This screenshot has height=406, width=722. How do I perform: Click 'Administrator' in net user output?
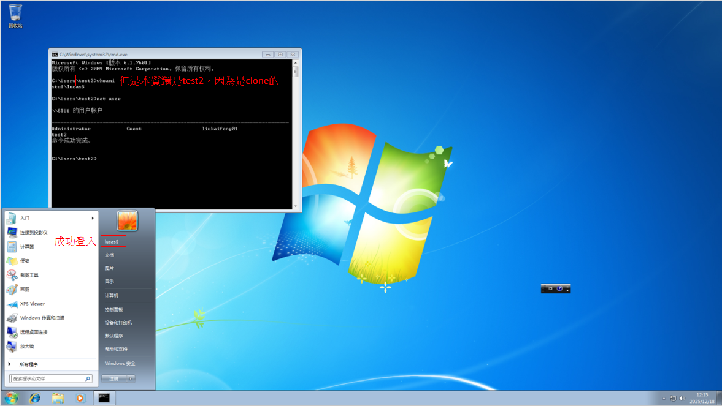click(71, 129)
